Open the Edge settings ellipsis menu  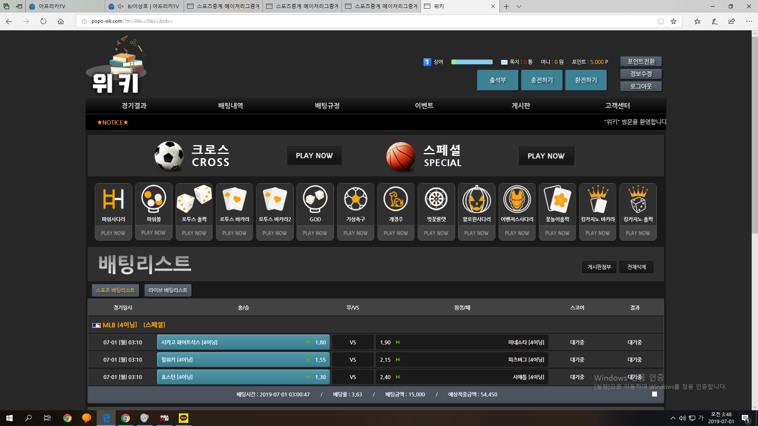749,21
